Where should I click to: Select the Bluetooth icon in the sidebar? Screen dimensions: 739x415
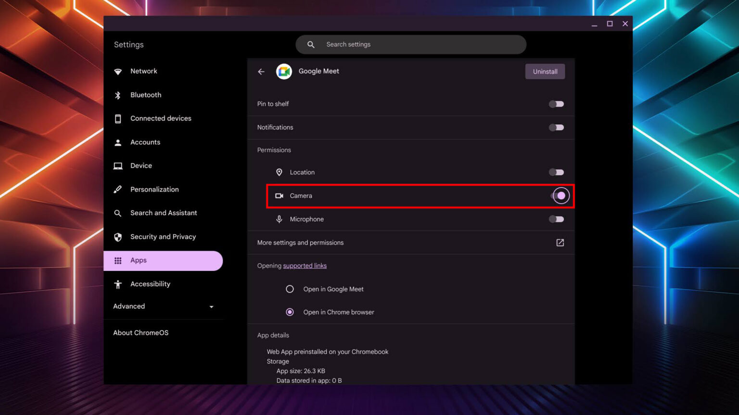118,95
